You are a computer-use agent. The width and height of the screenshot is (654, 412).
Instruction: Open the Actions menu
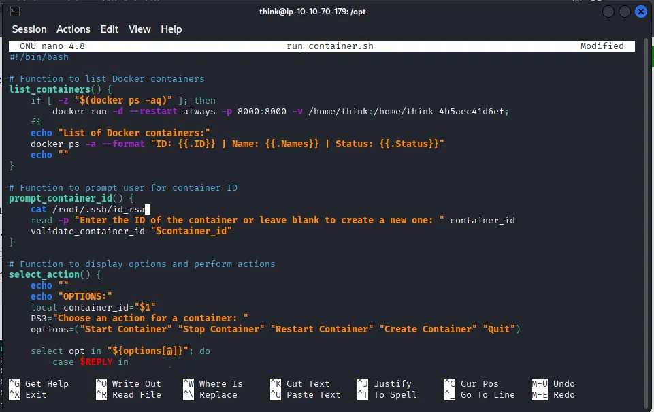click(73, 29)
